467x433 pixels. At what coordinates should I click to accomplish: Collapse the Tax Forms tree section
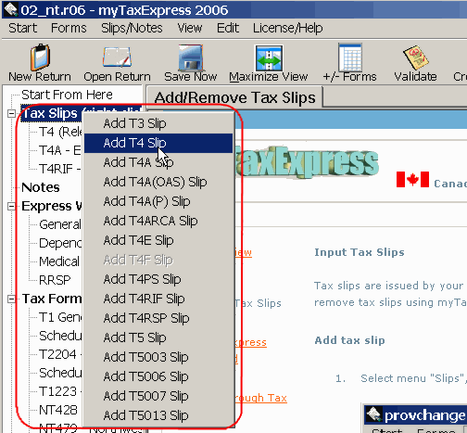(x=11, y=299)
